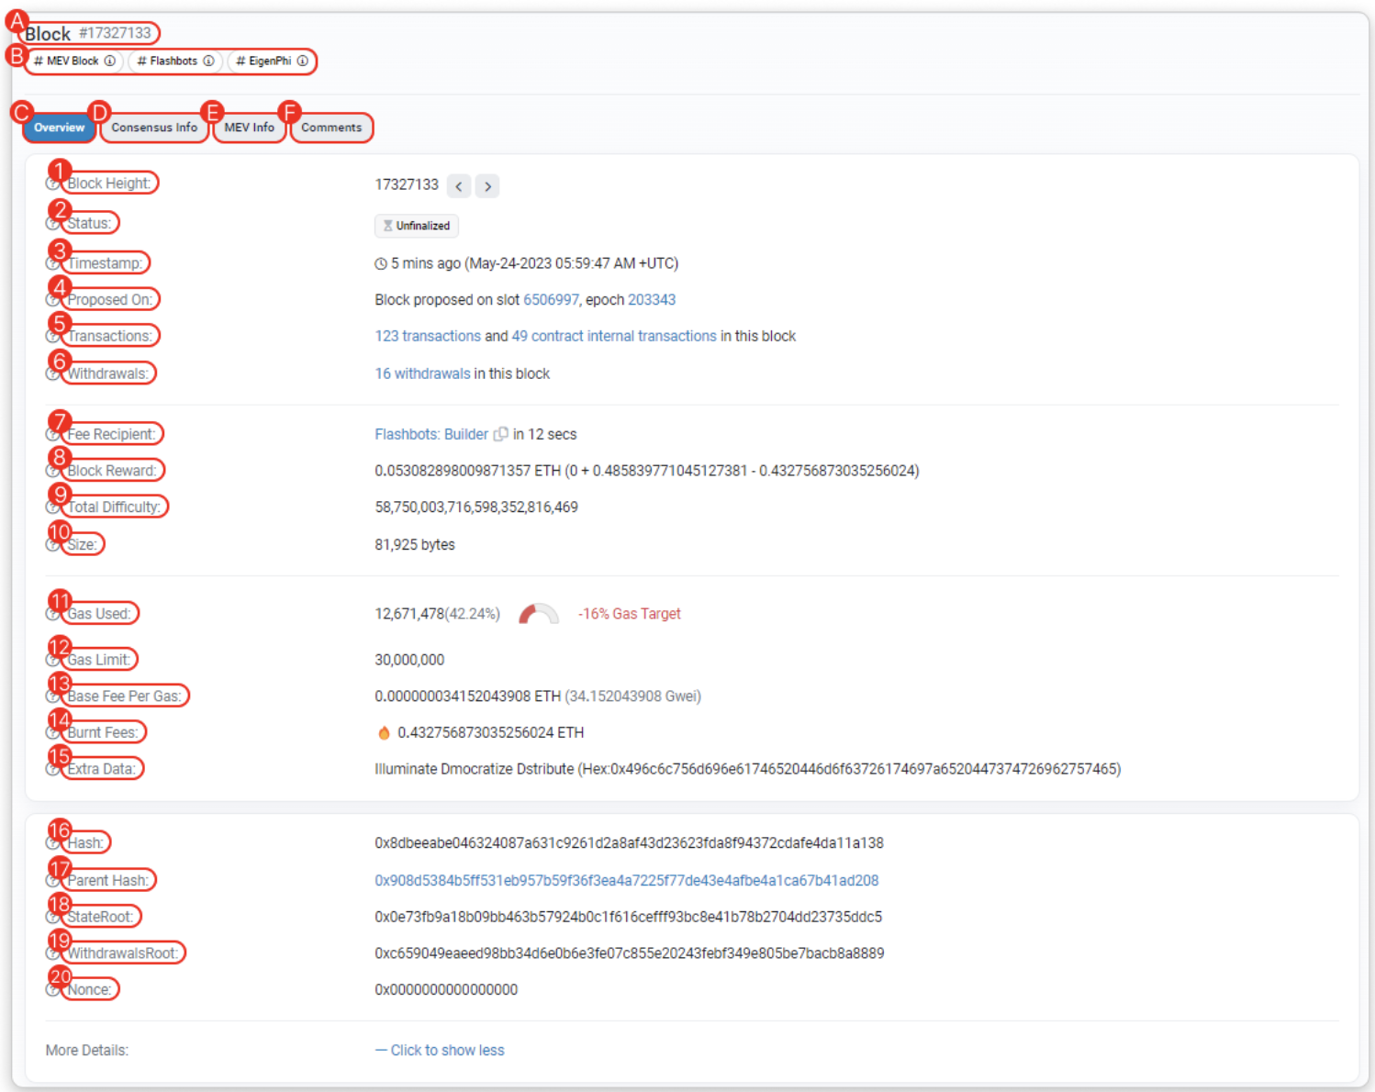Click the -16% Gas Target text
1375x1092 pixels.
[x=630, y=614]
